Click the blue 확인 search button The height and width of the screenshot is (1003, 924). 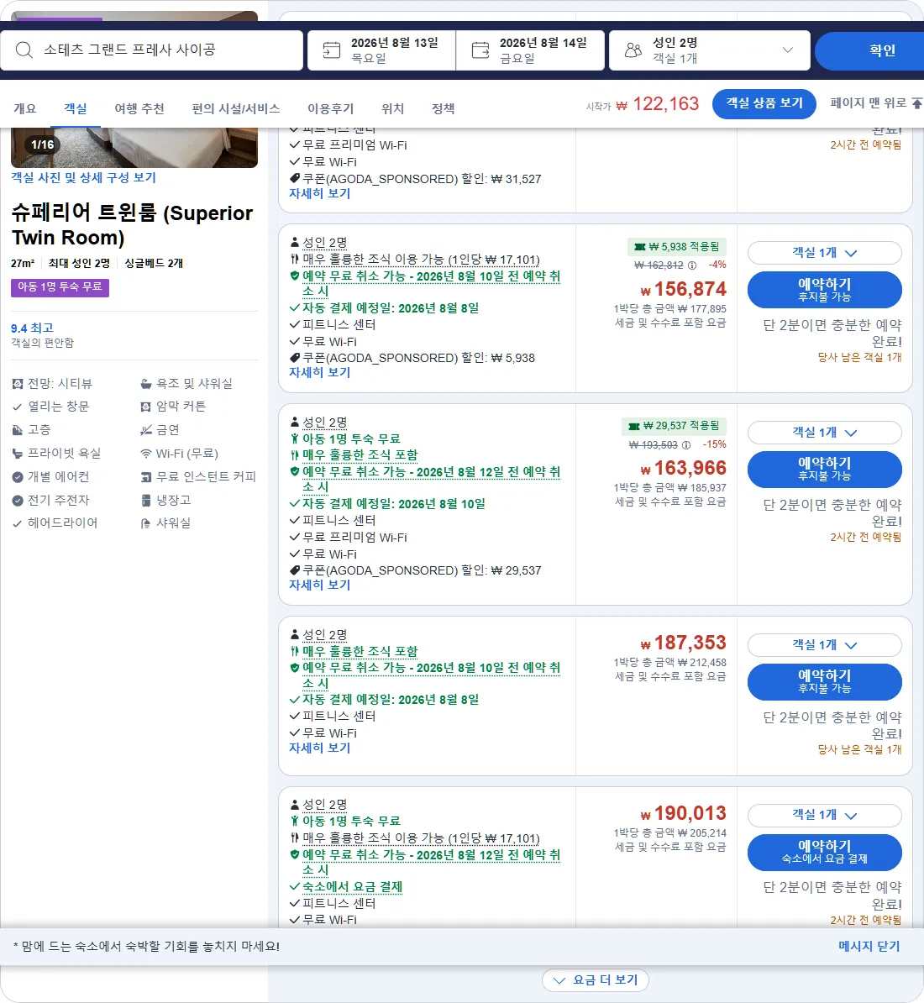[x=869, y=50]
